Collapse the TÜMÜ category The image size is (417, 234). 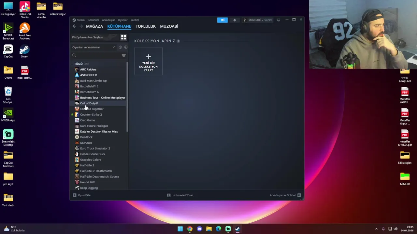pyautogui.click(x=72, y=64)
